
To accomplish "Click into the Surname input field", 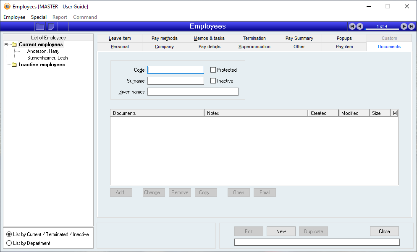I will (x=176, y=81).
